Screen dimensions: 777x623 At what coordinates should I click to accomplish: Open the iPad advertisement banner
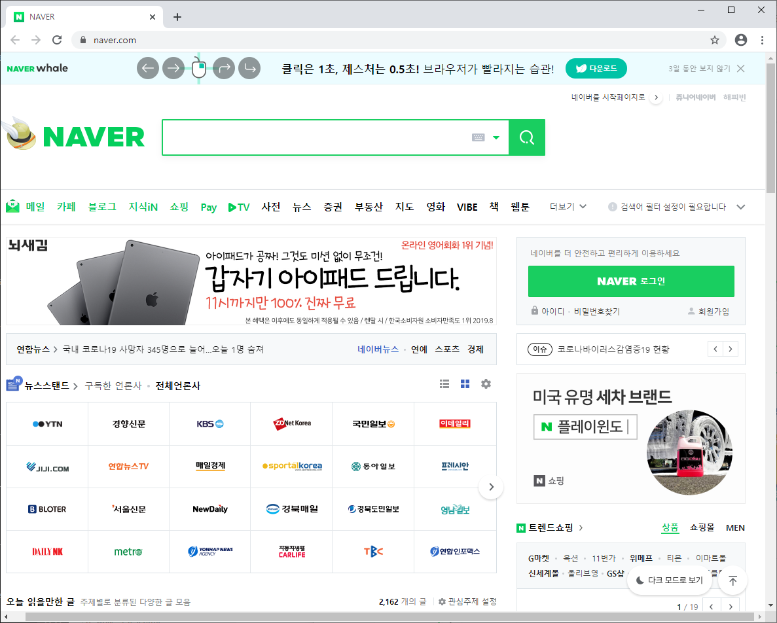tap(251, 281)
